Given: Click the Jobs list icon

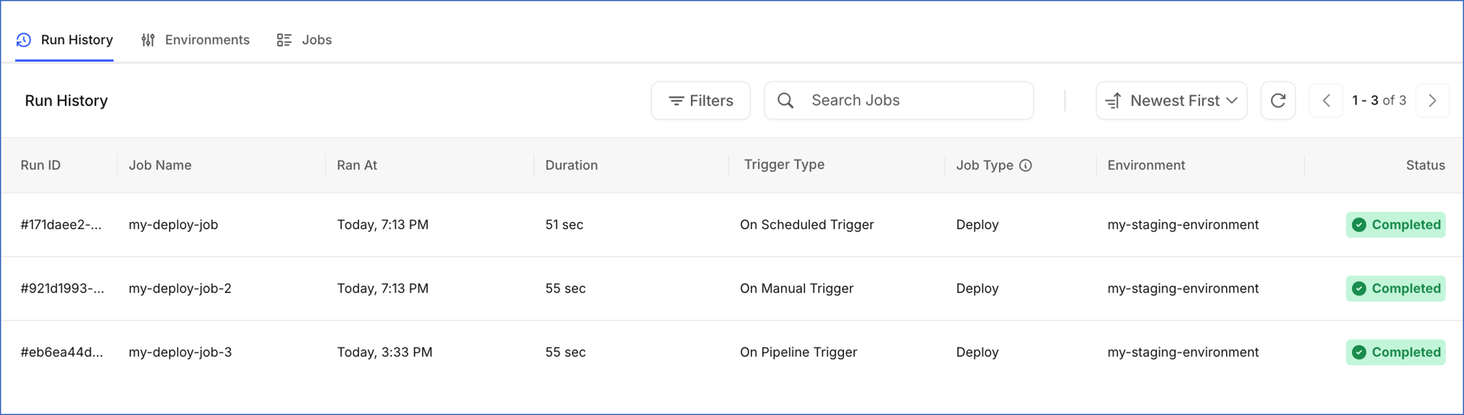Looking at the screenshot, I should point(284,40).
